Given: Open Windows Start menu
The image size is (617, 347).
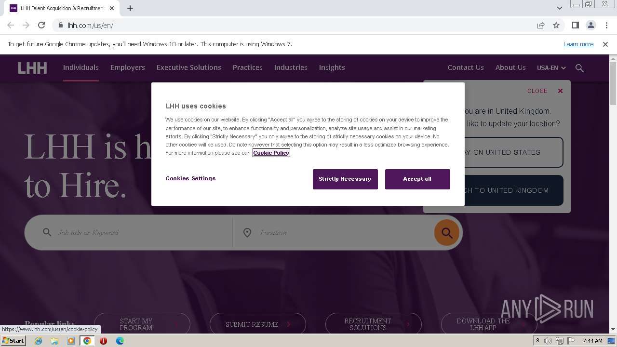Looking at the screenshot, I should 13,341.
